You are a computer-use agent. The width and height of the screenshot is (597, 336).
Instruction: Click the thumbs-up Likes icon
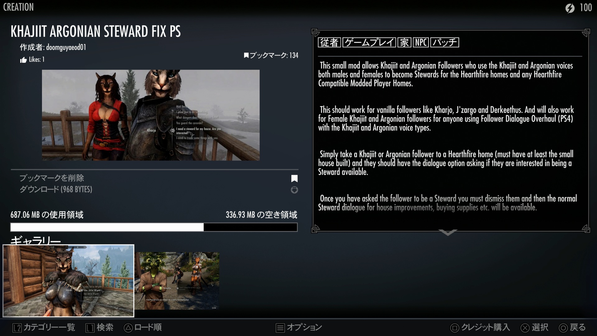[x=23, y=60]
